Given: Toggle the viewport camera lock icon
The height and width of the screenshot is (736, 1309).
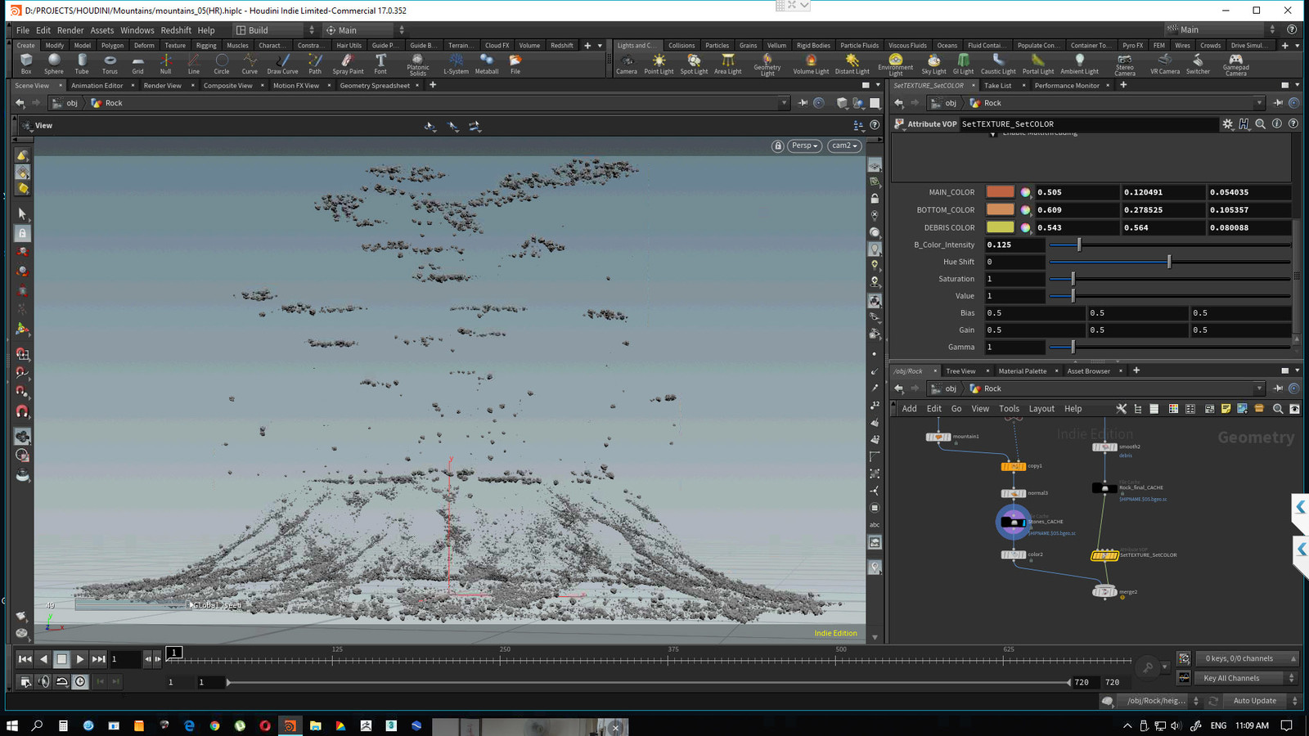Looking at the screenshot, I should [x=777, y=146].
